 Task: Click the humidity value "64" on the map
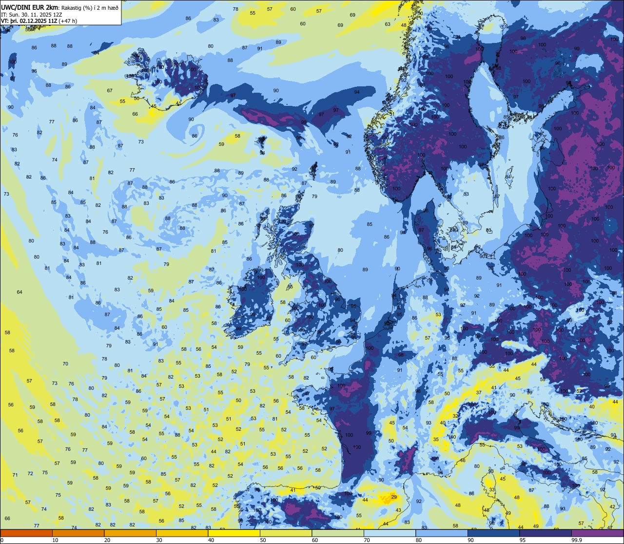pos(19,292)
